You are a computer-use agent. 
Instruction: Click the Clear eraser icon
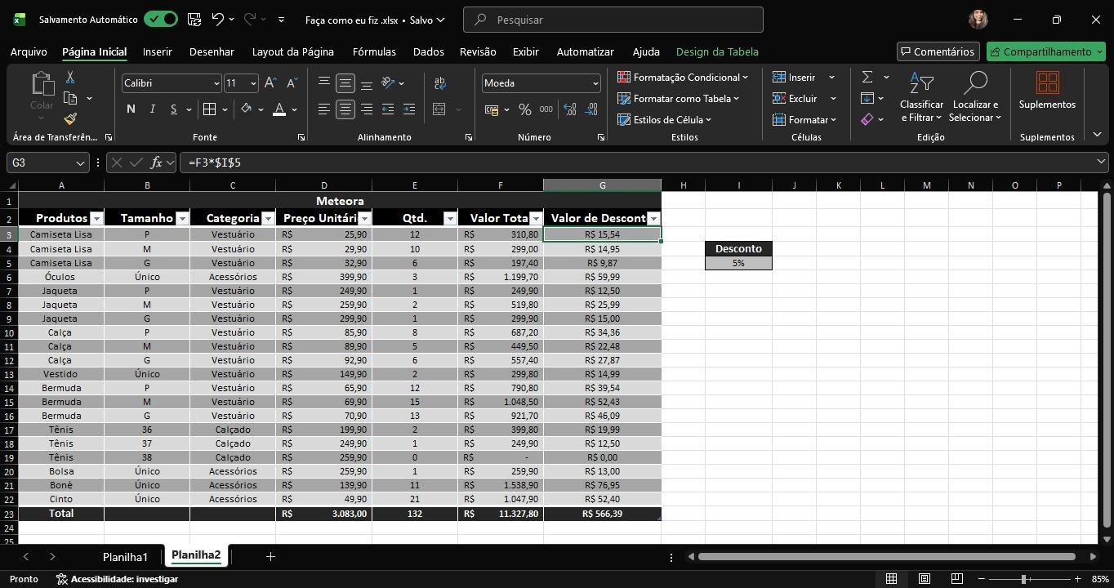867,119
